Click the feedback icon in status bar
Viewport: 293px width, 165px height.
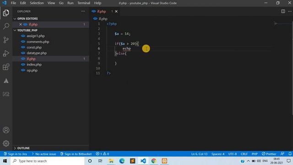(282, 154)
